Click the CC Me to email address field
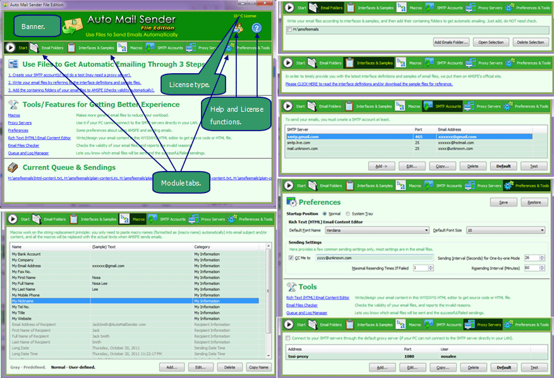The image size is (554, 378). [x=375, y=258]
